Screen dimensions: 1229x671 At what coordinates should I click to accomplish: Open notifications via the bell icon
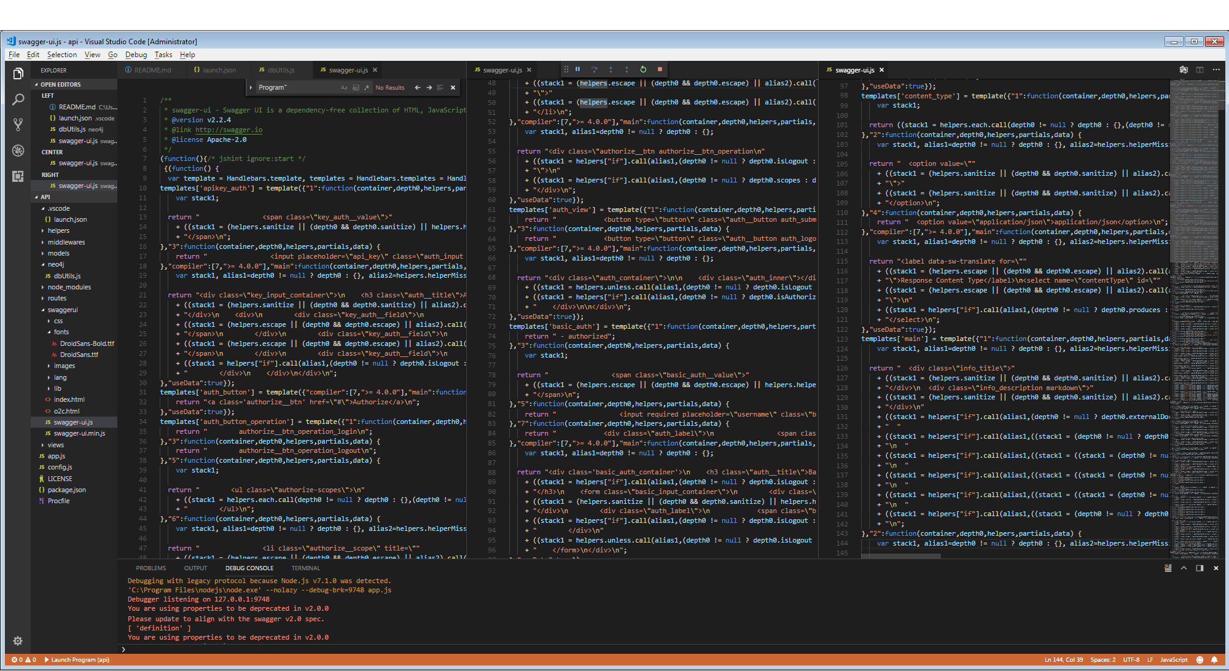[1215, 659]
